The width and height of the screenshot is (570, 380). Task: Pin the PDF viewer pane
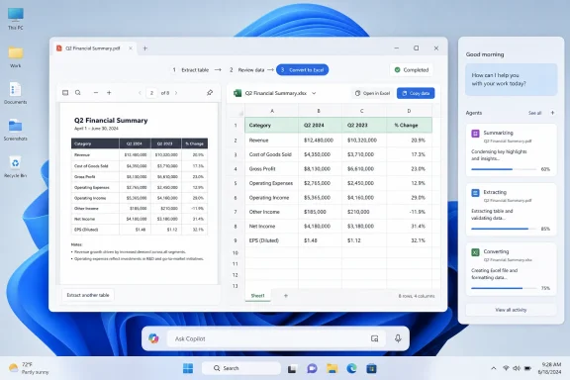point(210,93)
